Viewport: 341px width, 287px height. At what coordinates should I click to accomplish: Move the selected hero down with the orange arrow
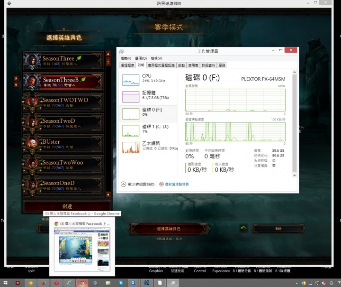tap(16, 85)
